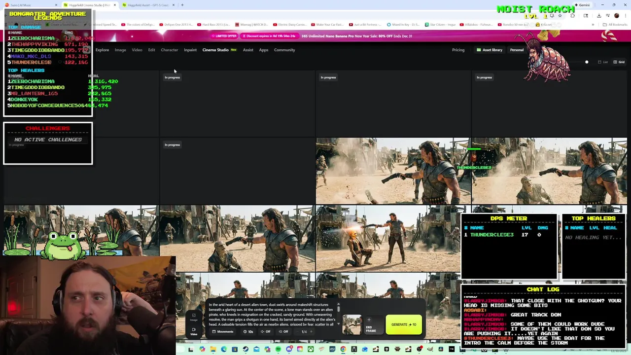
Task: Decrease the generation count from 1/4
Action: pyautogui.click(x=297, y=332)
